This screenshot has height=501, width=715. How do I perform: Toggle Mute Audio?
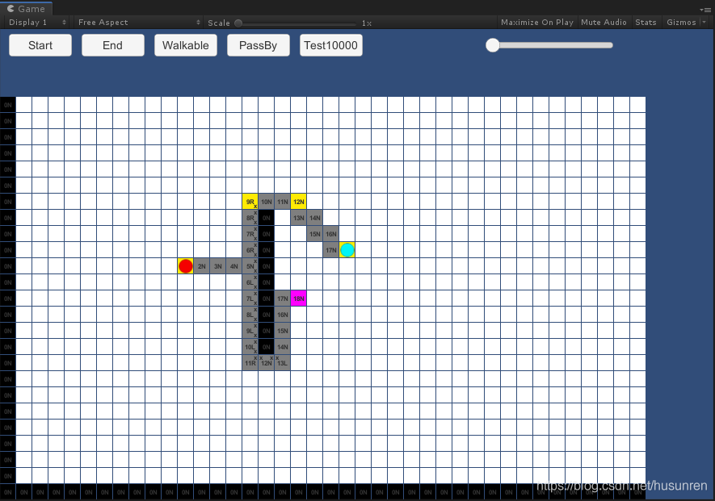coord(604,23)
